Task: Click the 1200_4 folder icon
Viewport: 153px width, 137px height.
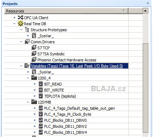Action: [x=34, y=78]
